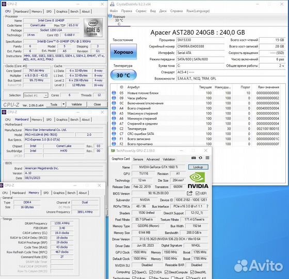Open the Tools dropdown arrow in CPU-Z
Viewport: 289px width, 279px height.
point(63,104)
